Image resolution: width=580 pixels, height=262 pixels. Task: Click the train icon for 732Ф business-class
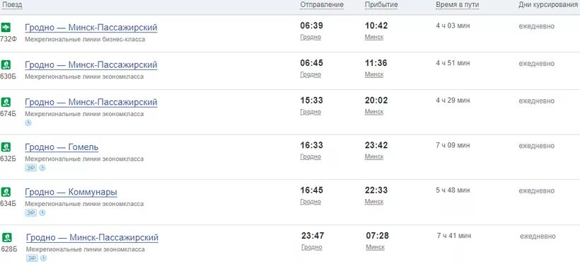6,28
